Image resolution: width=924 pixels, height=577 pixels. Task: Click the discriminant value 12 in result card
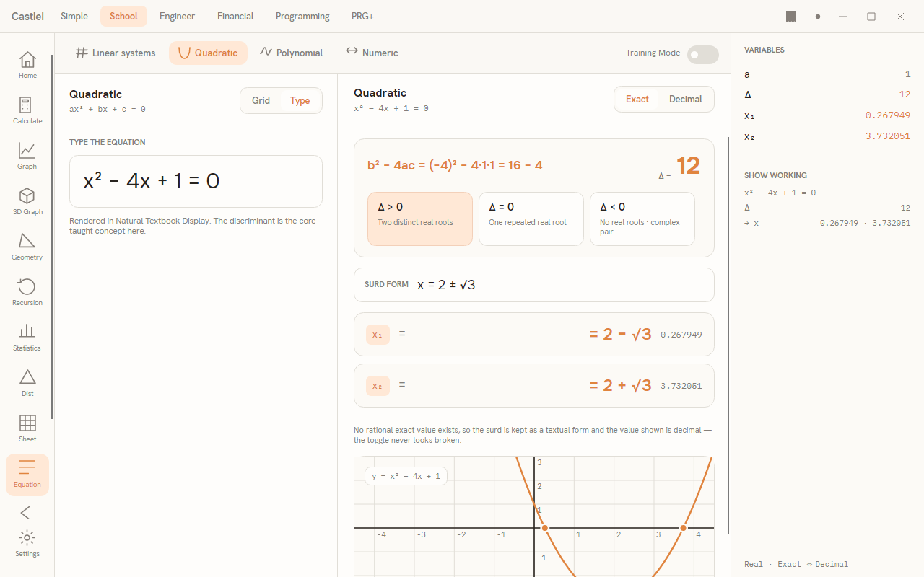(689, 166)
